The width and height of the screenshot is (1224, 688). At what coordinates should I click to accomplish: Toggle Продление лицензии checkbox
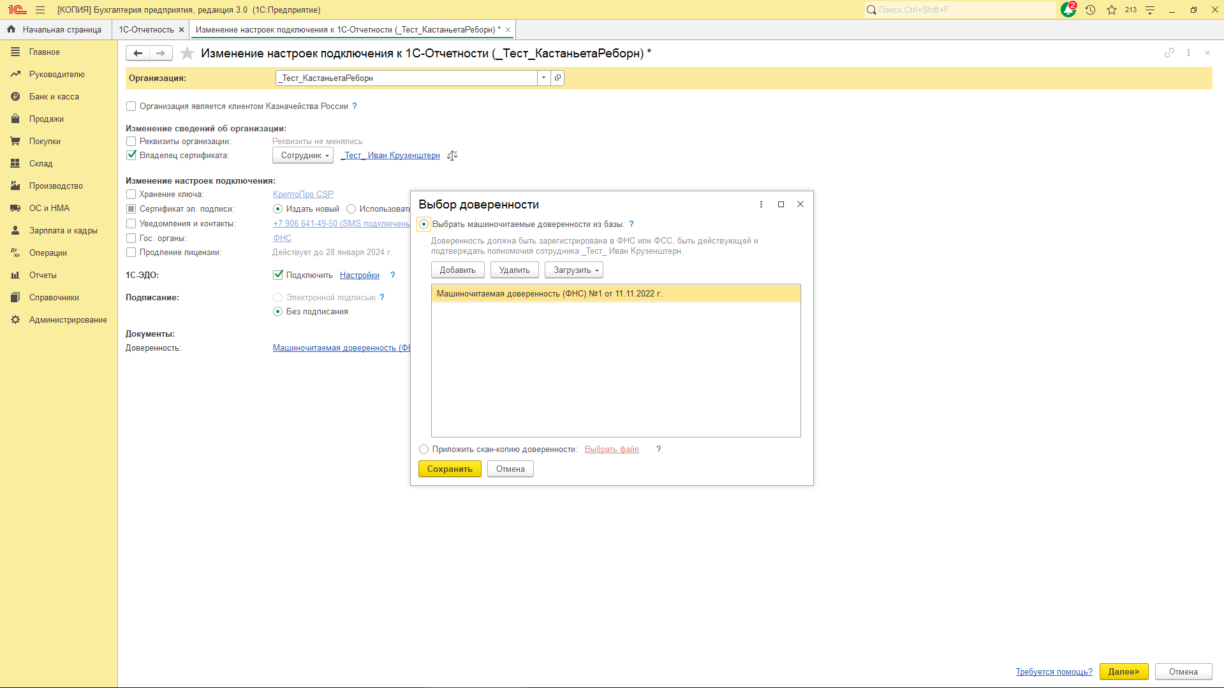coord(131,253)
